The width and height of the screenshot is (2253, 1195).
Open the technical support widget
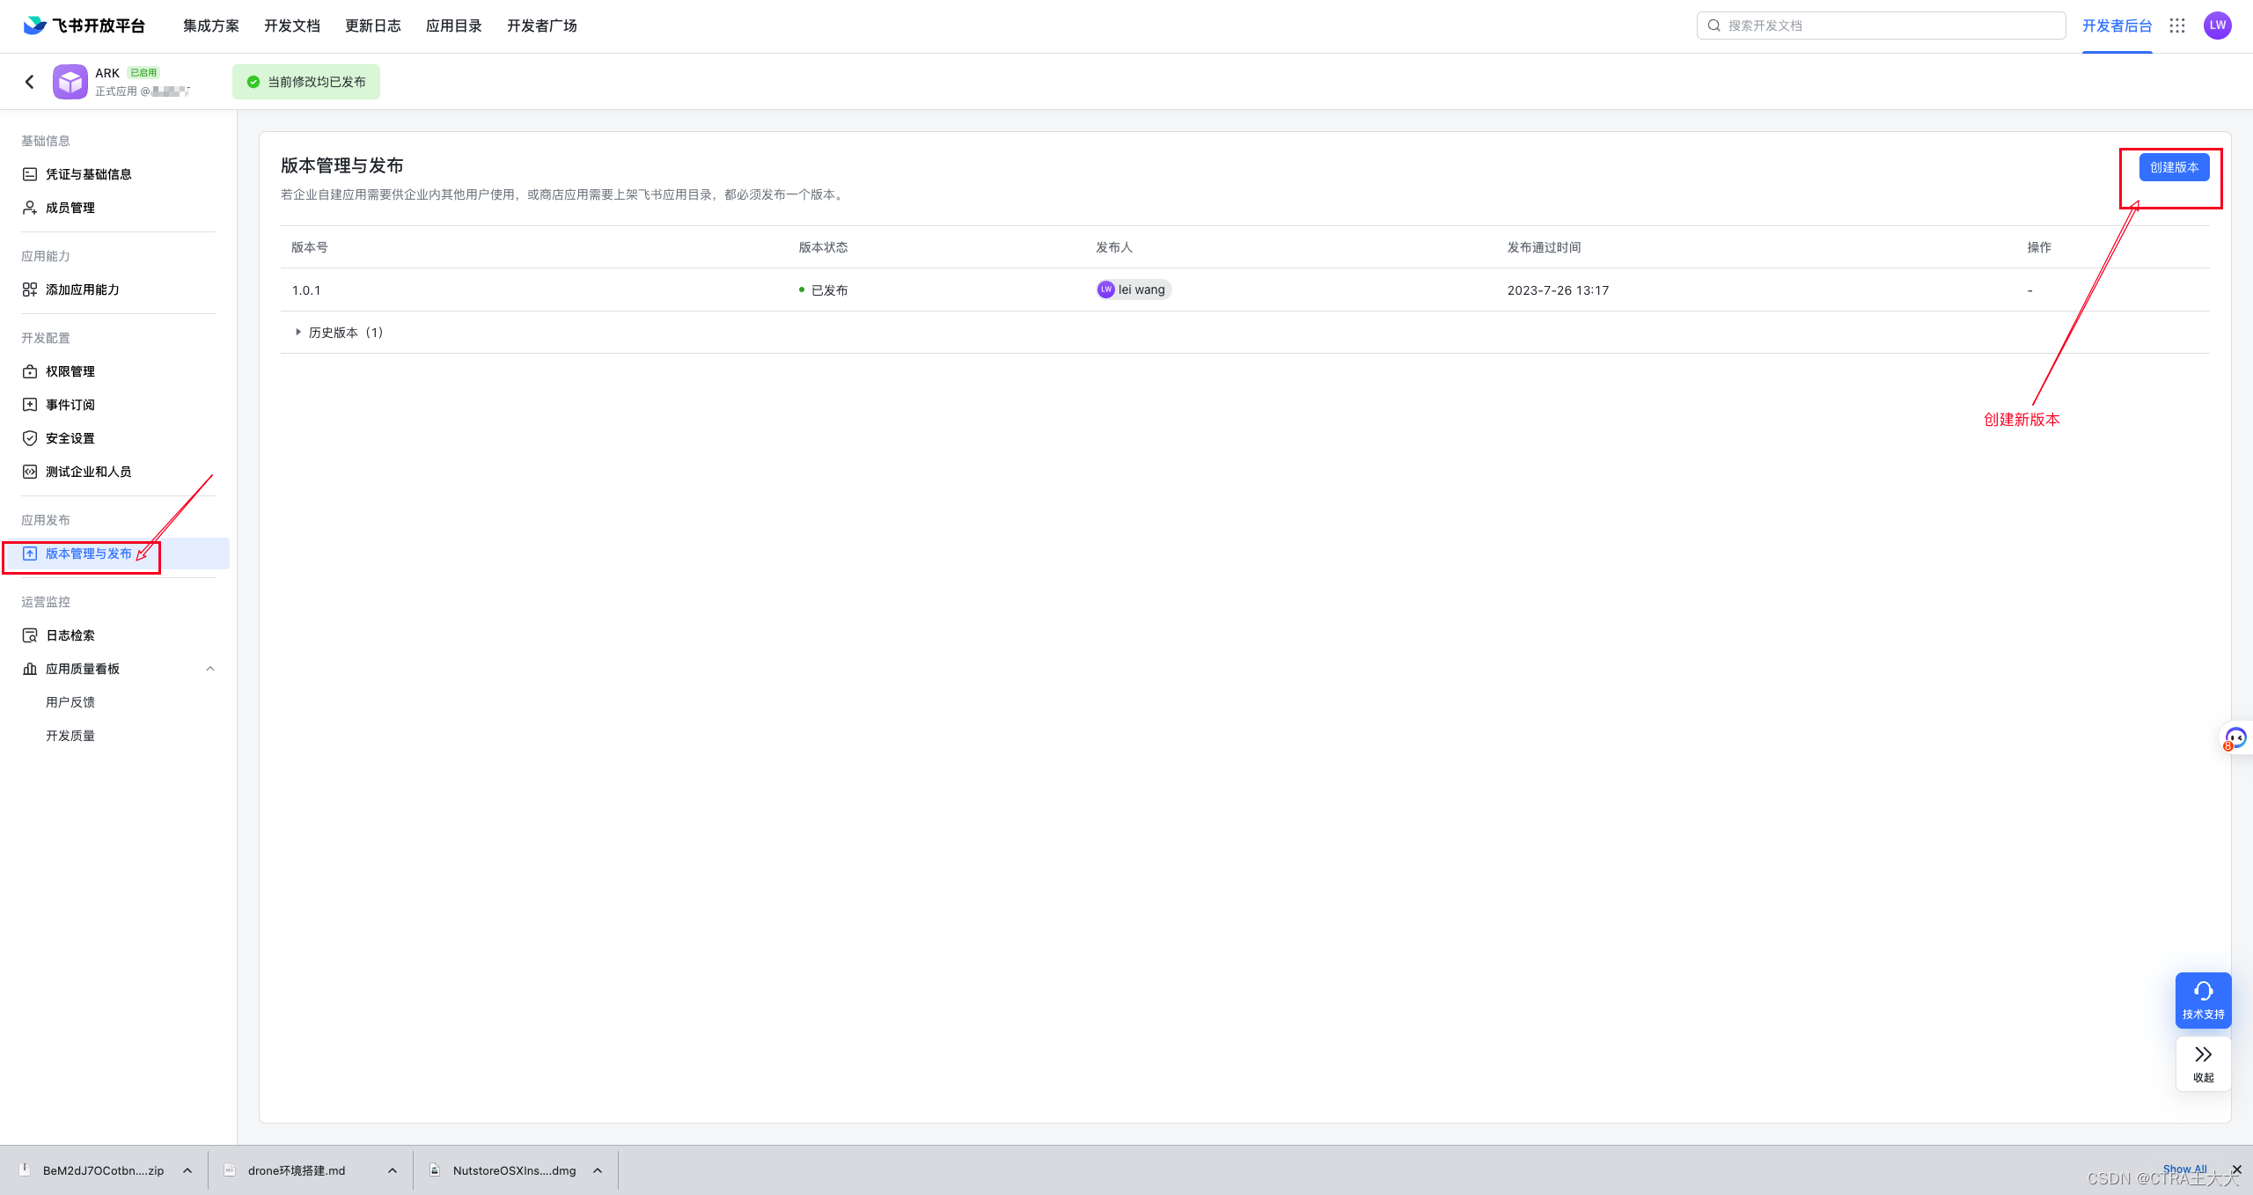pyautogui.click(x=2203, y=1000)
